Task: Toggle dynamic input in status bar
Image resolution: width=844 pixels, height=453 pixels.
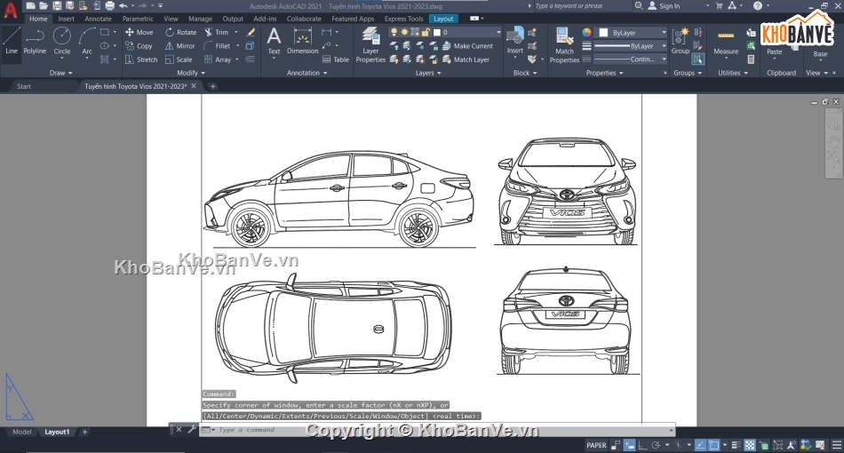Action: pyautogui.click(x=629, y=446)
